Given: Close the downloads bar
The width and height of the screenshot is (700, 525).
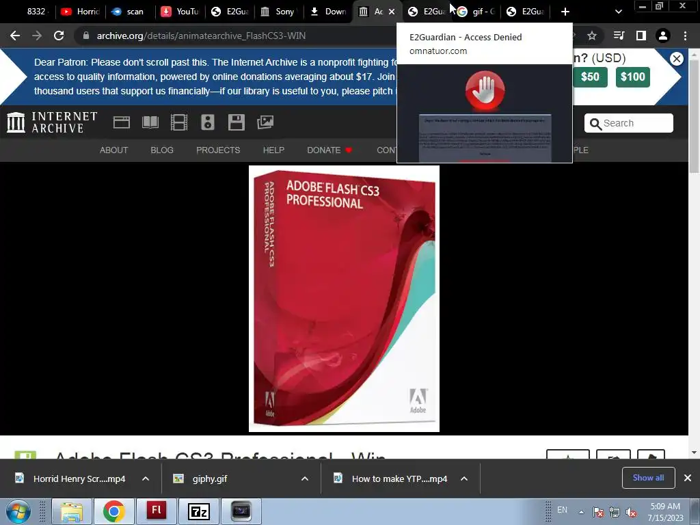Looking at the screenshot, I should click(688, 478).
